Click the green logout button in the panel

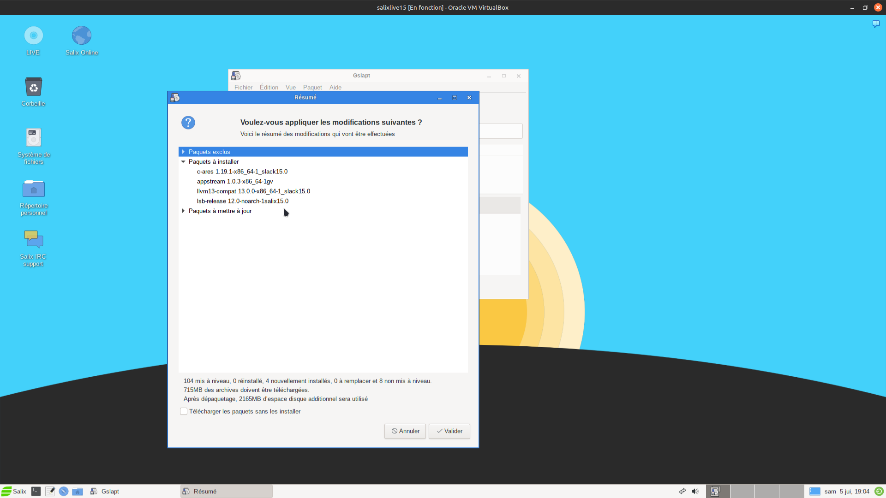click(x=879, y=491)
